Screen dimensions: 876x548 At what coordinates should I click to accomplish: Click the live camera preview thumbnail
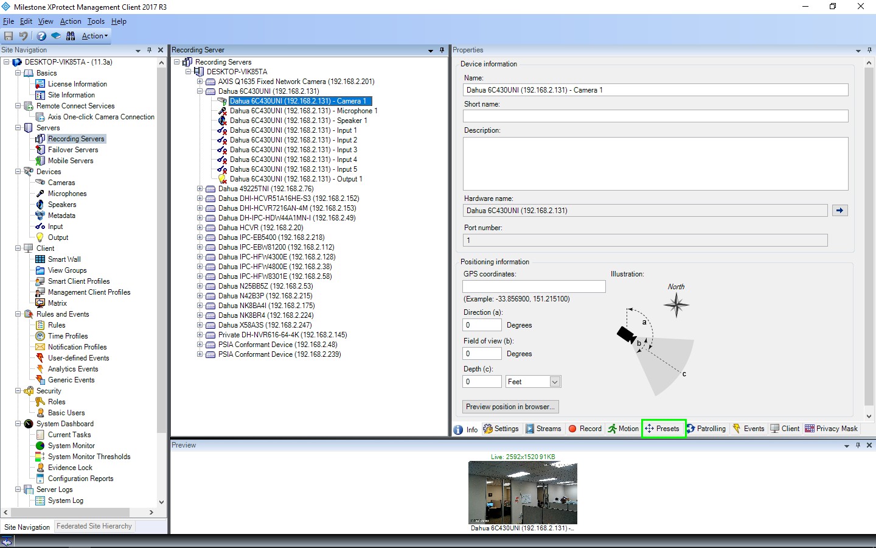click(523, 493)
